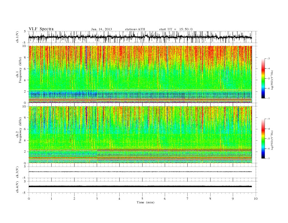
Task: Click the "2" kHz tick on ch.2 spectrogram
Action: pyautogui.click(x=25, y=152)
